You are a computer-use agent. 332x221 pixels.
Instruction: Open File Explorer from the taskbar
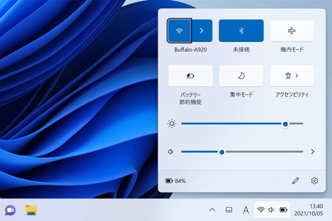pyautogui.click(x=31, y=210)
